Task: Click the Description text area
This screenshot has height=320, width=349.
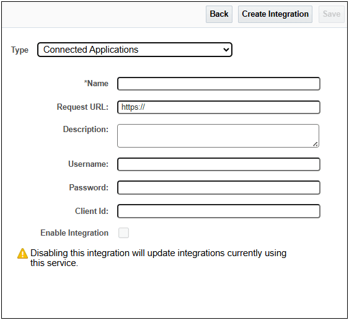Action: [x=218, y=136]
